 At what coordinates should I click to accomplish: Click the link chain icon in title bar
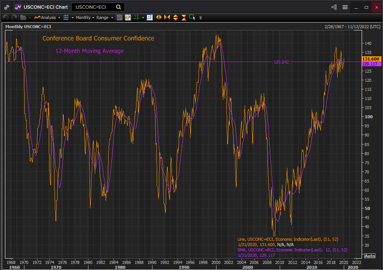[x=7, y=7]
